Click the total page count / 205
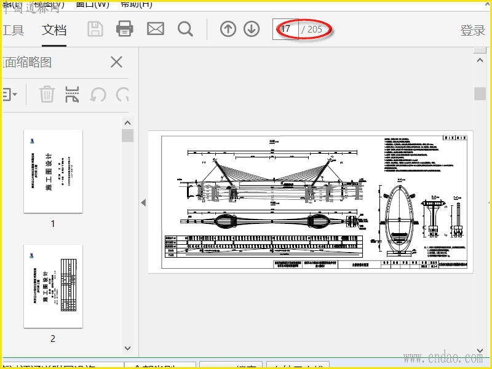Screen dimensions: 492x369 [312, 30]
